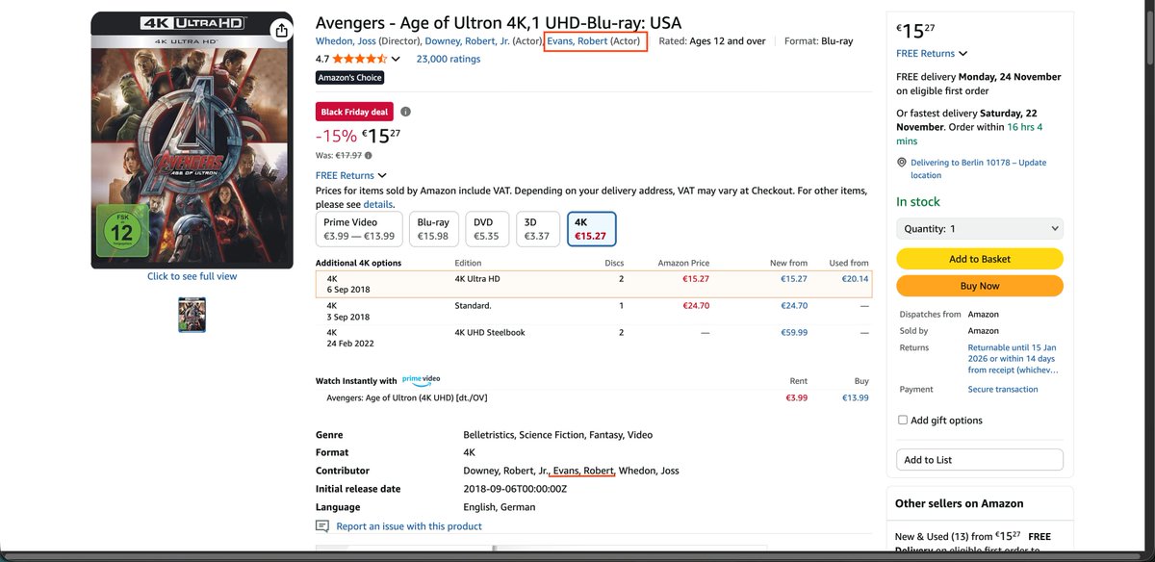Click the main product cover image
Screen dimensions: 1155x562
(192, 140)
